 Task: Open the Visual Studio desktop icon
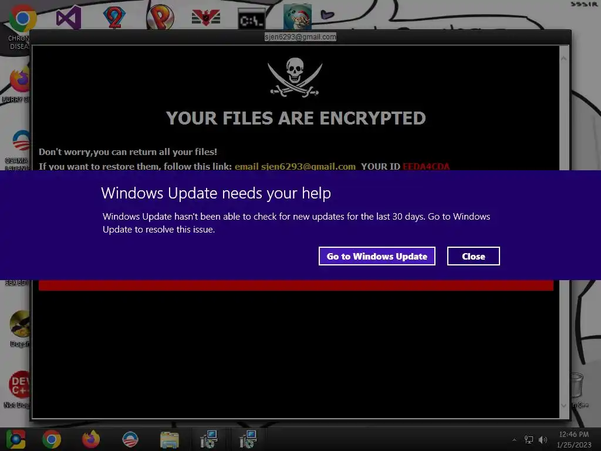pos(69,17)
